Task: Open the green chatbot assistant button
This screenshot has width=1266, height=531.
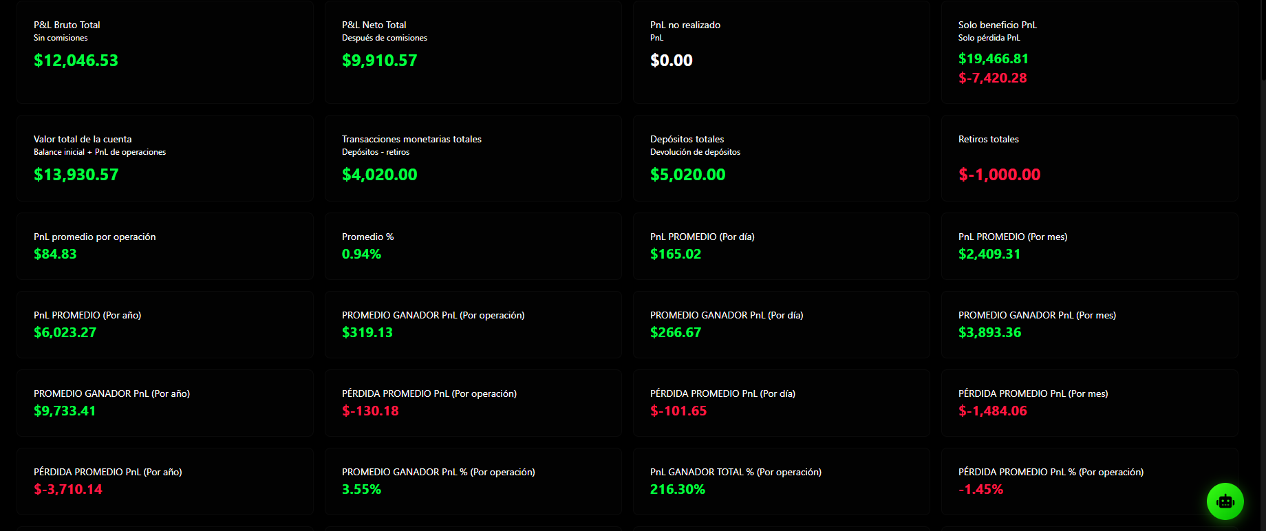Action: pos(1225,501)
